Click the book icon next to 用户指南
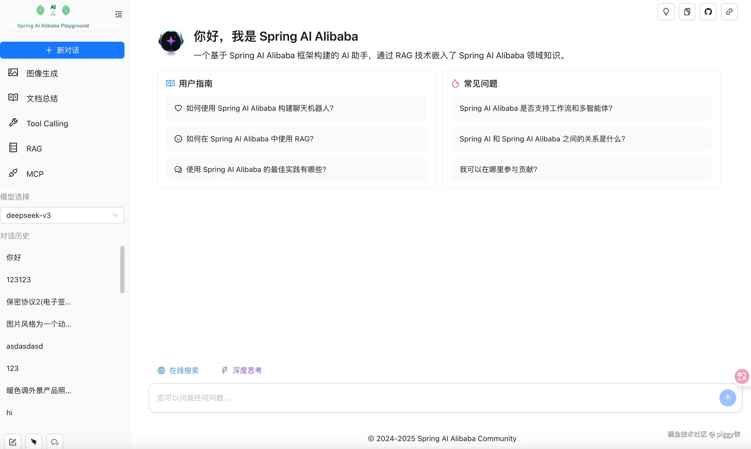The width and height of the screenshot is (751, 449). pyautogui.click(x=170, y=83)
